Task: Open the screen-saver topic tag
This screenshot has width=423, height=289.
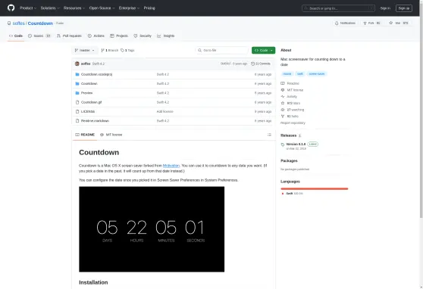Action: tap(317, 74)
